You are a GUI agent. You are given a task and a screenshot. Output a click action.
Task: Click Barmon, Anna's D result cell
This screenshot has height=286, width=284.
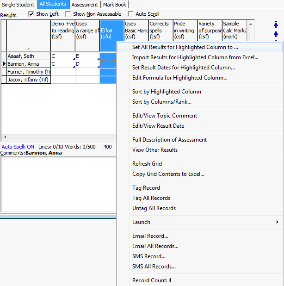87,64
